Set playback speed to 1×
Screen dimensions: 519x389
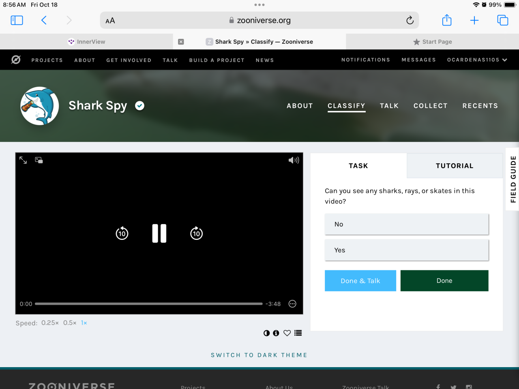coord(84,323)
